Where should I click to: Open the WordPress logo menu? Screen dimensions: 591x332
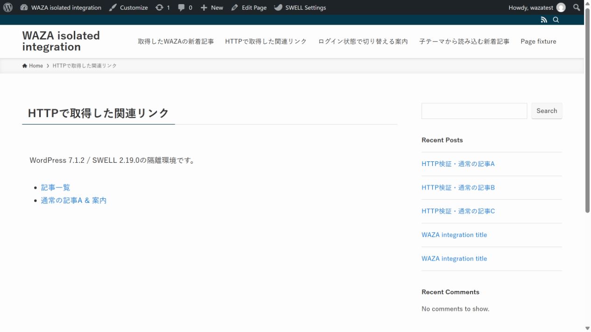[8, 7]
